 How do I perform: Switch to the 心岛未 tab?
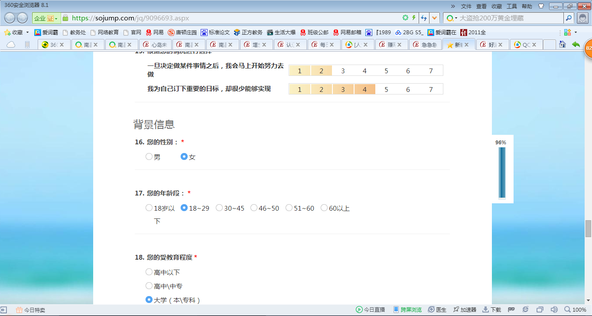coord(155,45)
